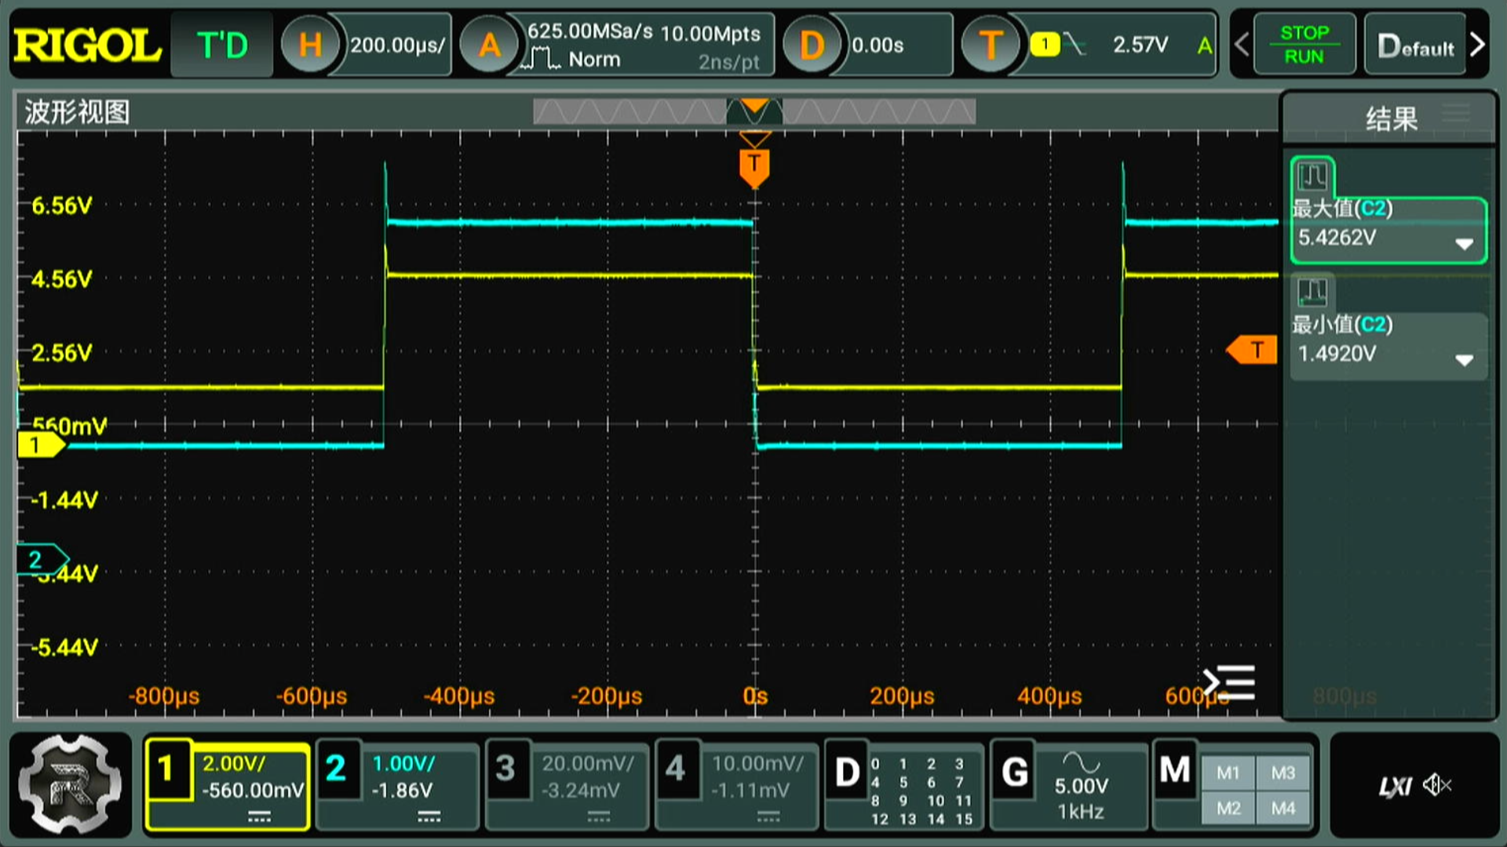Click the trigger level marker on right edge

[x=1253, y=350]
